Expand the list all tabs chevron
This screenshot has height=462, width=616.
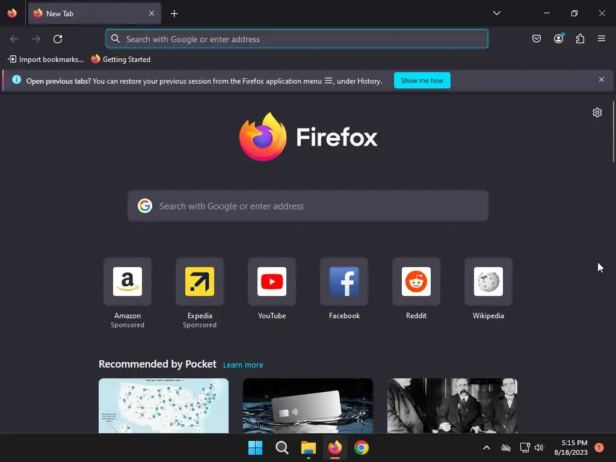point(496,13)
